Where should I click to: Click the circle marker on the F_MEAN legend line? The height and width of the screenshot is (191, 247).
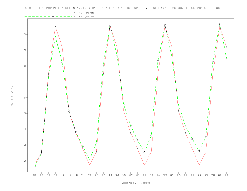pyautogui.click(x=53, y=17)
